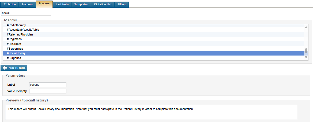Open the Templates tab
This screenshot has height=126, width=313.
coord(81,5)
